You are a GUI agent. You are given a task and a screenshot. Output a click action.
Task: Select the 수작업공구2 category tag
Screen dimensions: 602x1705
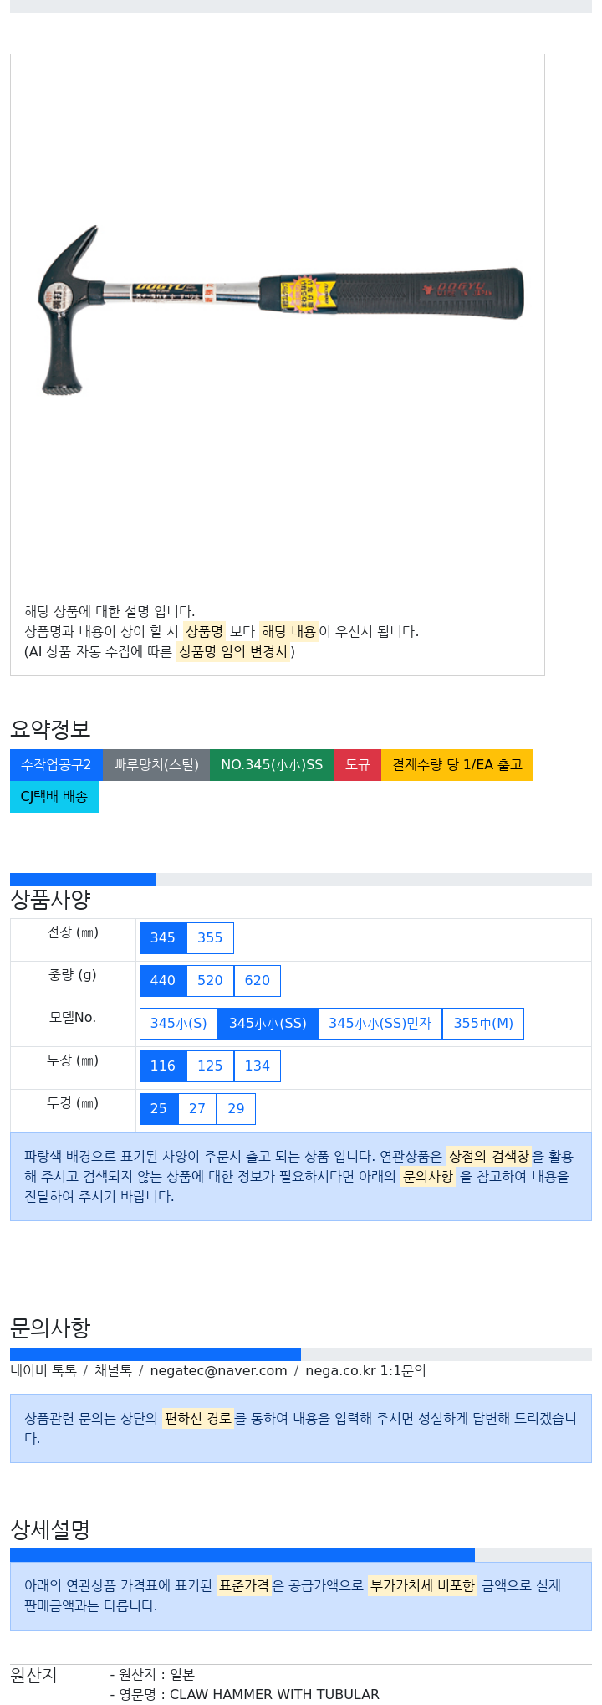coord(56,765)
